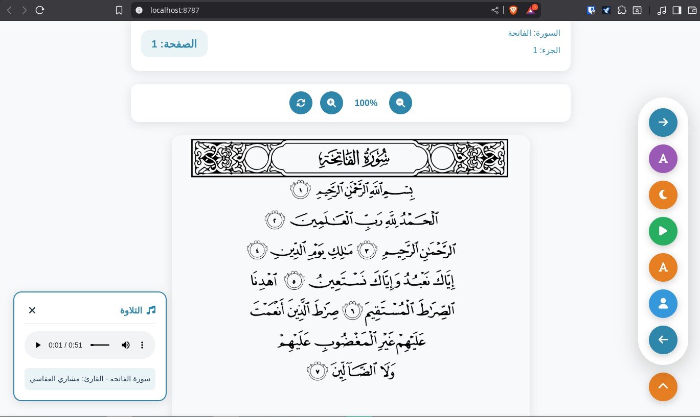Collapse the floating toolbar with the chevron
The width and height of the screenshot is (700, 417).
click(x=663, y=387)
